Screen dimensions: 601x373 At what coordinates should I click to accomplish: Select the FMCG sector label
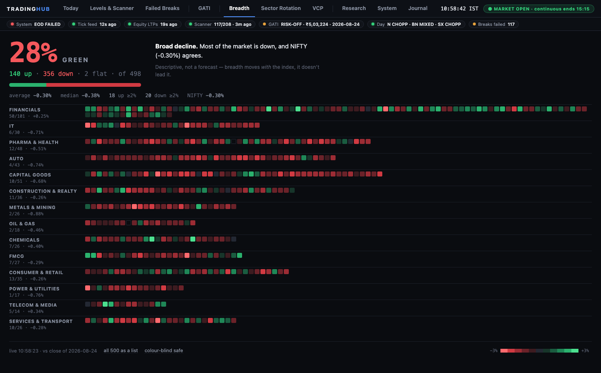coord(17,256)
